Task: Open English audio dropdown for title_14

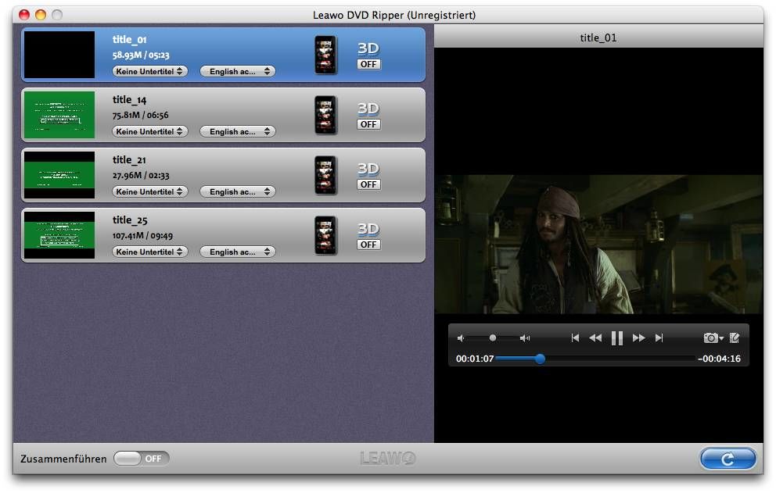Action: click(x=238, y=132)
